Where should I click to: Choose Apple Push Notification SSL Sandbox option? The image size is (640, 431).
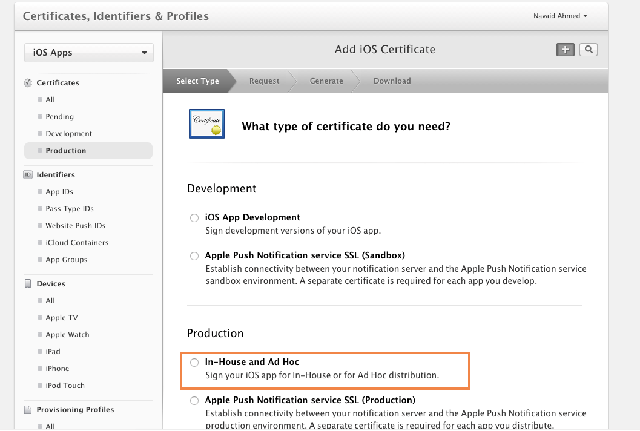click(x=194, y=256)
